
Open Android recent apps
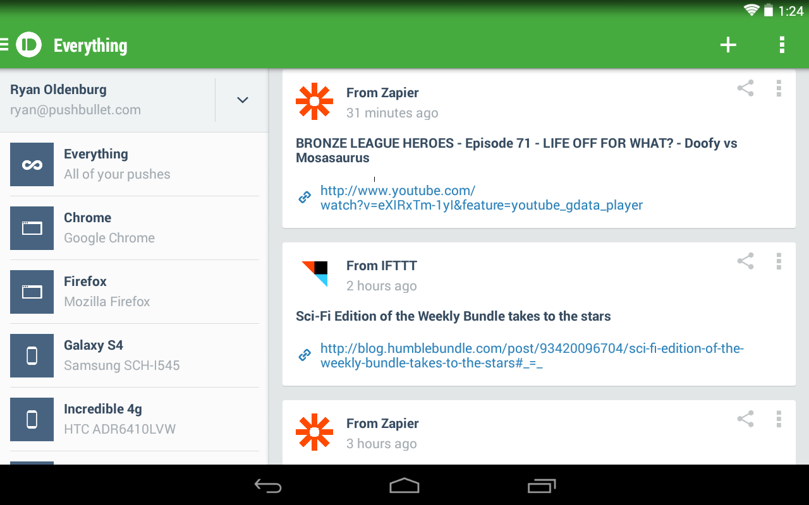coord(541,485)
